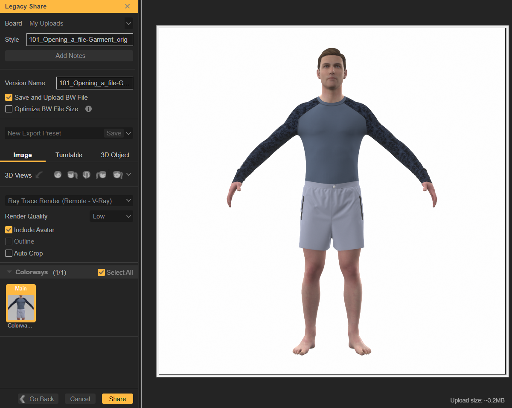Click the orange Share button
512x408 pixels.
coord(117,399)
